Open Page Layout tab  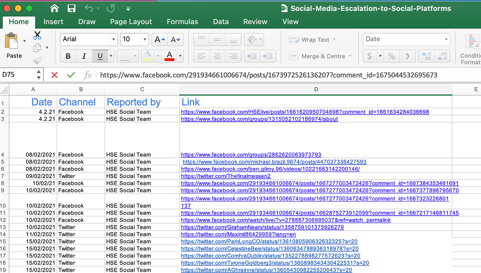point(131,22)
